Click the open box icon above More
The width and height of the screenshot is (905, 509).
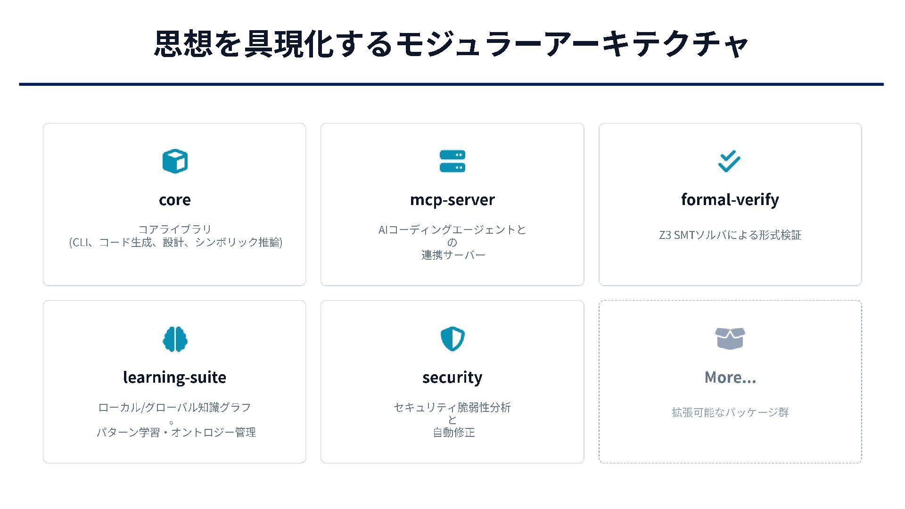point(730,338)
